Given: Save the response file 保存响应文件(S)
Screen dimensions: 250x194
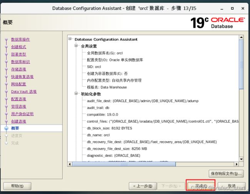Looking at the screenshot, I should point(226,174).
